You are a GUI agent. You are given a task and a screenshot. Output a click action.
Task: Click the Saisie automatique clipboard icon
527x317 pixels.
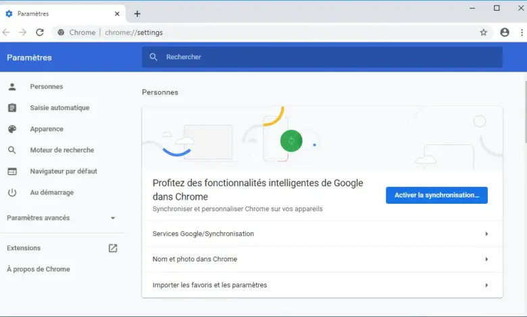click(12, 108)
